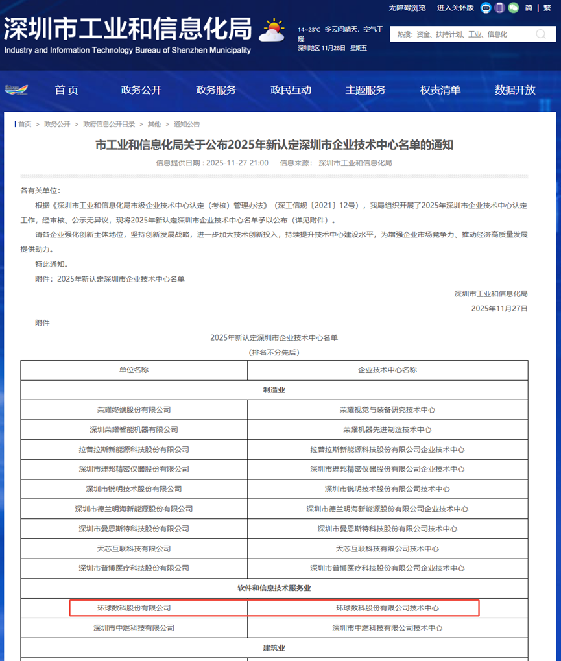The image size is (561, 661).
Task: Open the 政务公开 navigation menu
Action: point(141,90)
